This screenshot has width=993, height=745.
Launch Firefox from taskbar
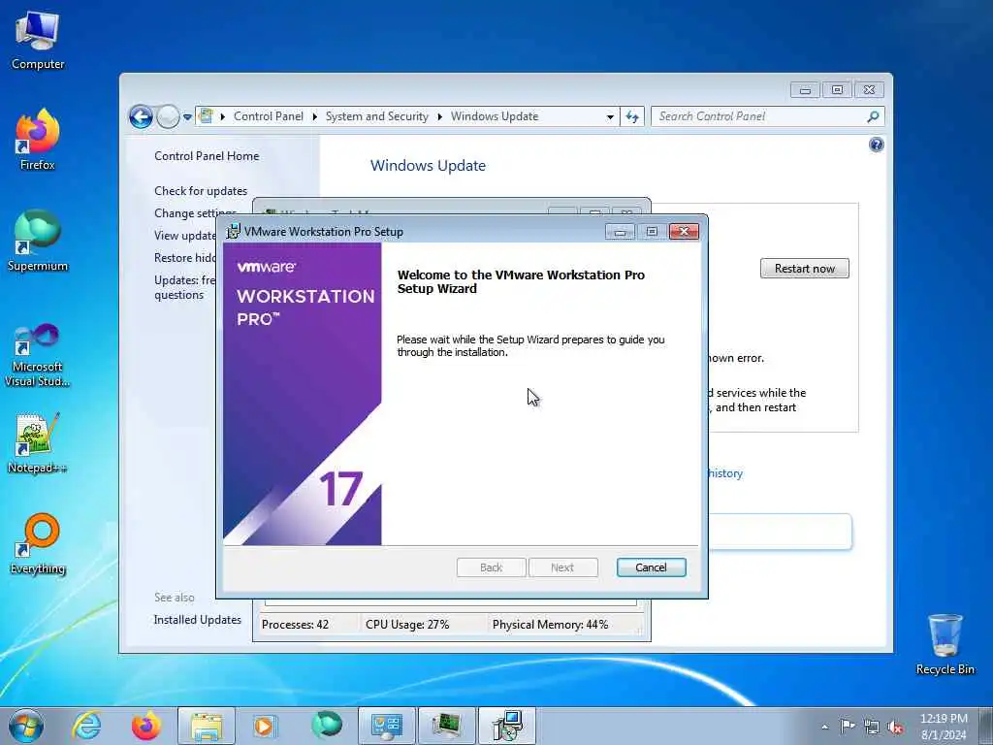(x=146, y=726)
